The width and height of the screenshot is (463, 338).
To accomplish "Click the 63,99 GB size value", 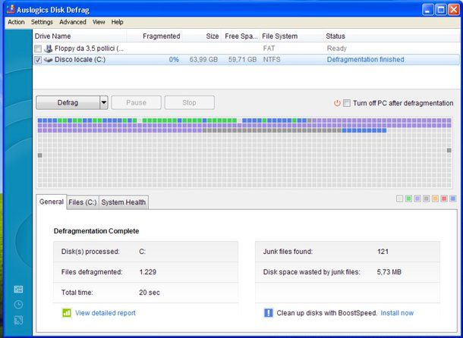I will coord(203,60).
